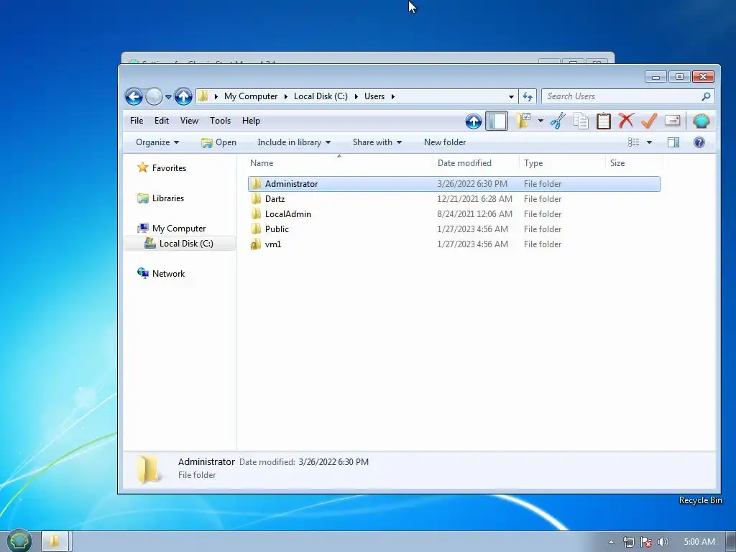Open properties with the orange checkmark icon

coord(649,121)
